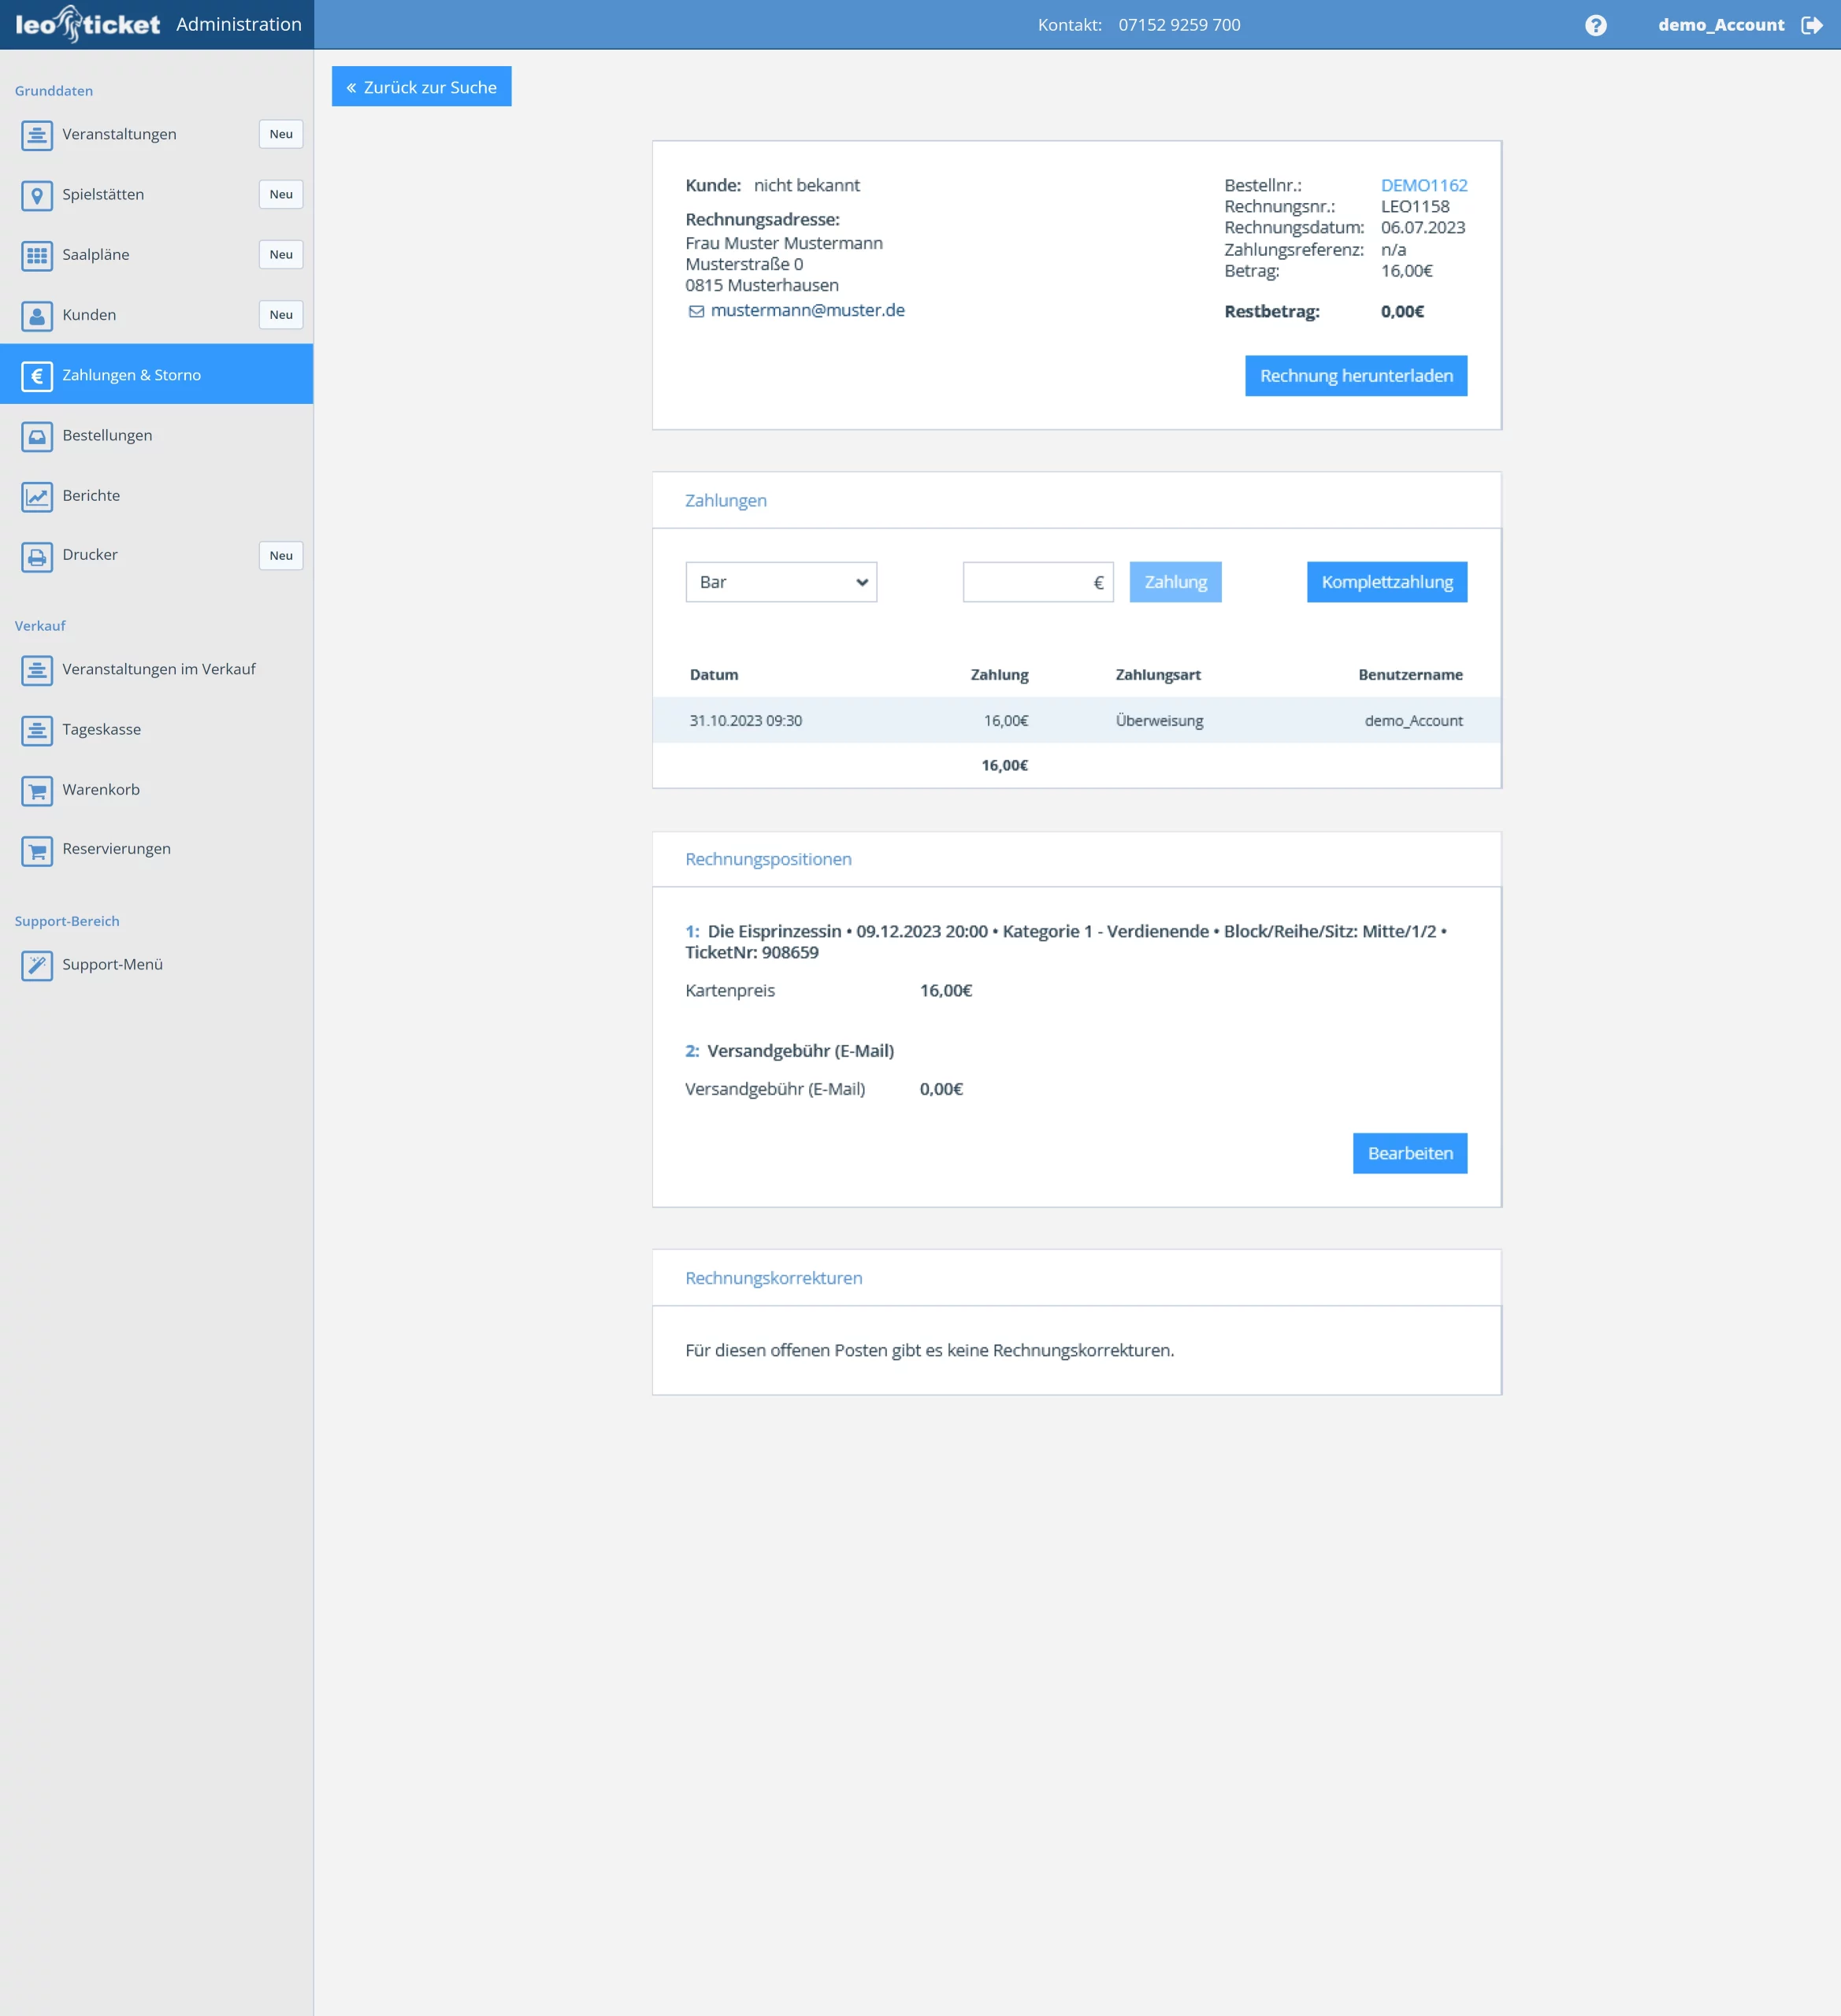1841x2016 pixels.
Task: Click the mustermann@muster.de email link
Action: 807,310
